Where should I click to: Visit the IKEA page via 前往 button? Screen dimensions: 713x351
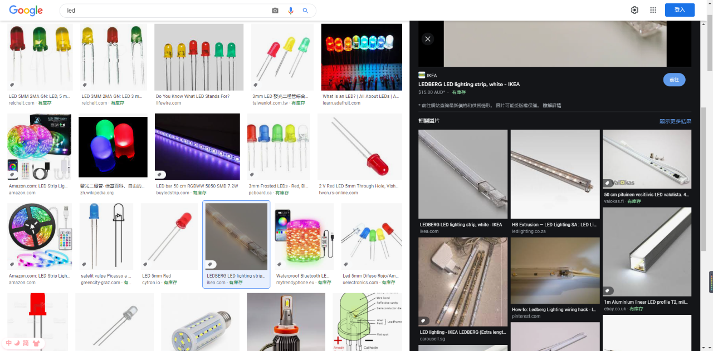pos(674,80)
